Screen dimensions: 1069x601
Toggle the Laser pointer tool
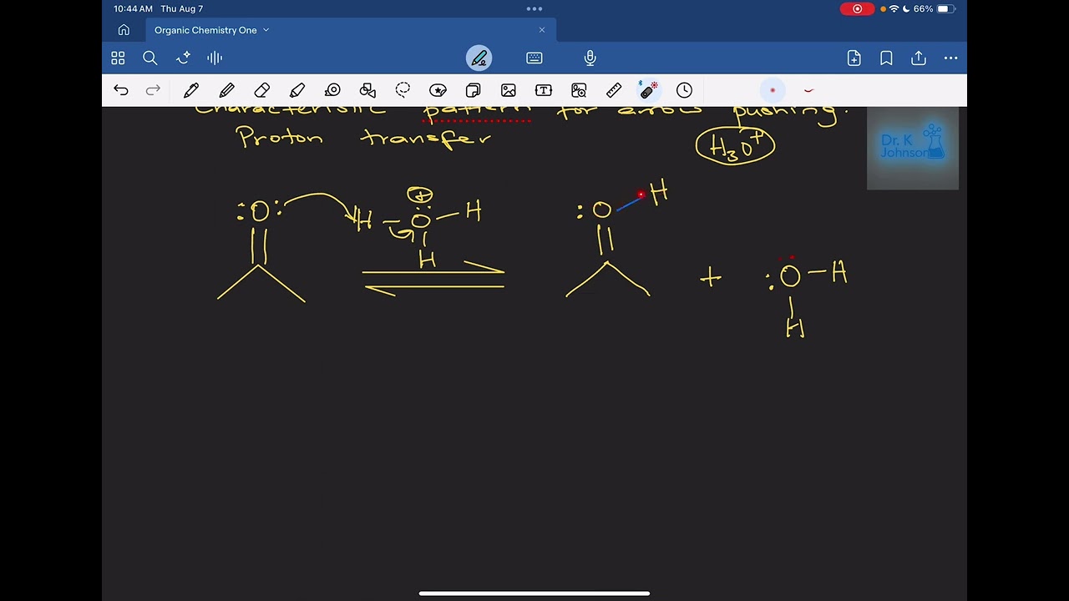649,90
